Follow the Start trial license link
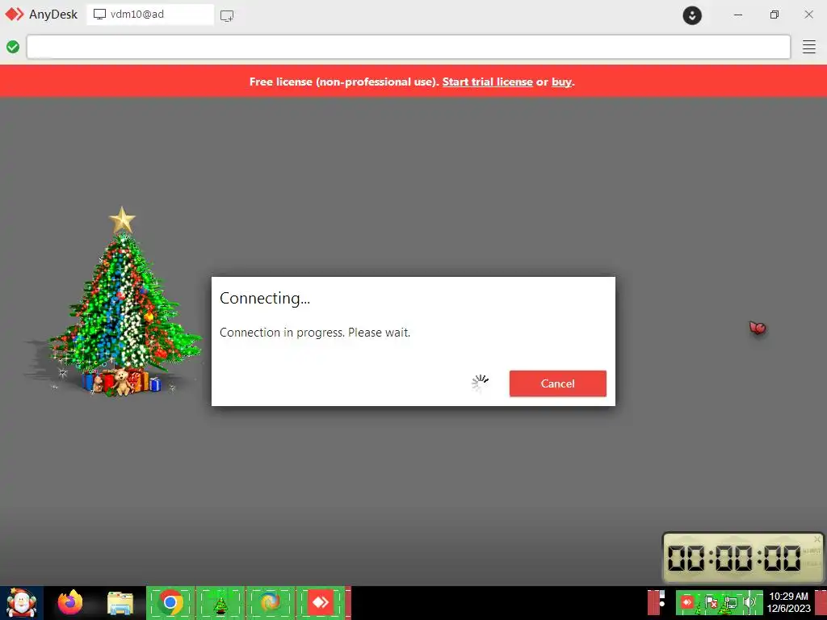This screenshot has width=827, height=620. pyautogui.click(x=487, y=82)
